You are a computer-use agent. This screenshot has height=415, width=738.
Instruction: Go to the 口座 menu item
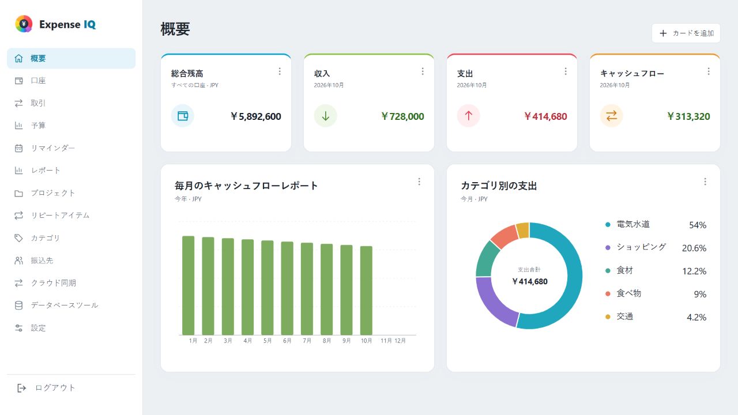coord(71,81)
